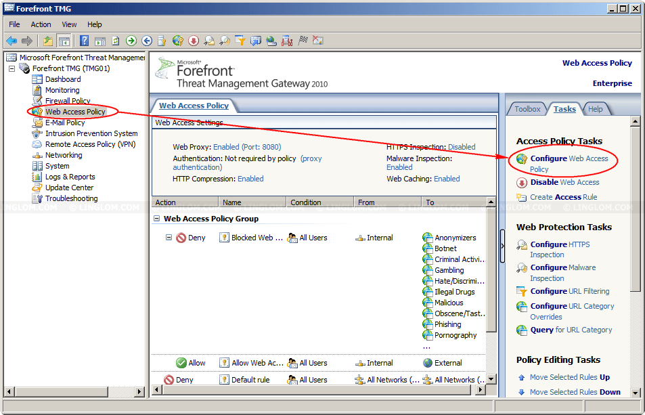
Task: Click Move Selected Rules Up link
Action: click(570, 377)
